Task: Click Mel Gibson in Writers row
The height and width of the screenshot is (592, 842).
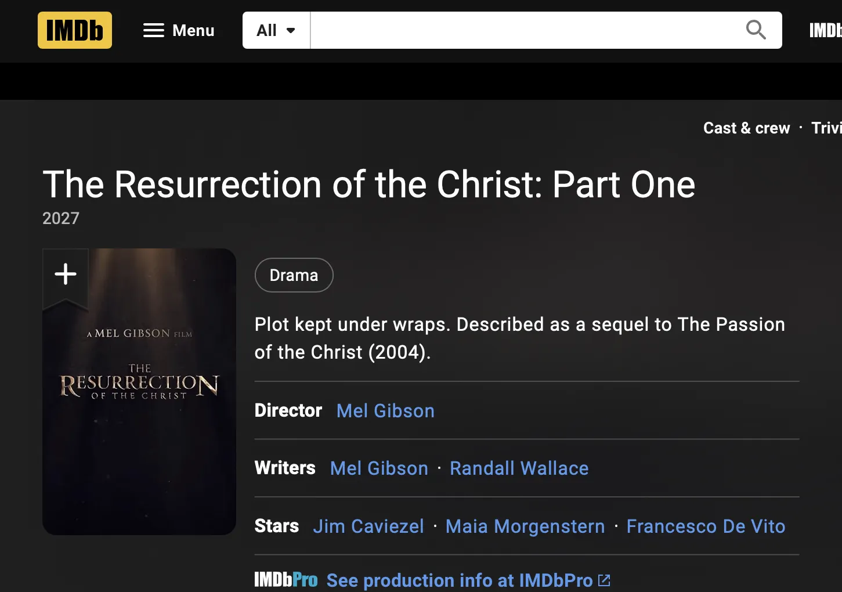Action: [379, 468]
